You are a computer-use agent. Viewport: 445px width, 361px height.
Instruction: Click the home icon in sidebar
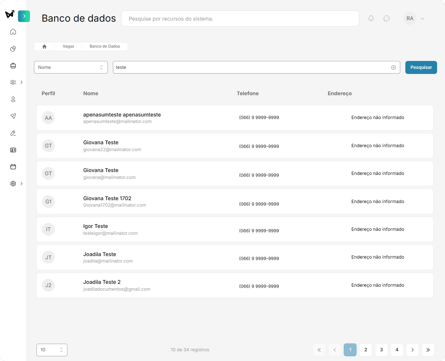13,32
